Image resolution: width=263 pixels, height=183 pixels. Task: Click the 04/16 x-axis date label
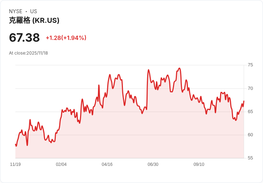tap(107, 164)
